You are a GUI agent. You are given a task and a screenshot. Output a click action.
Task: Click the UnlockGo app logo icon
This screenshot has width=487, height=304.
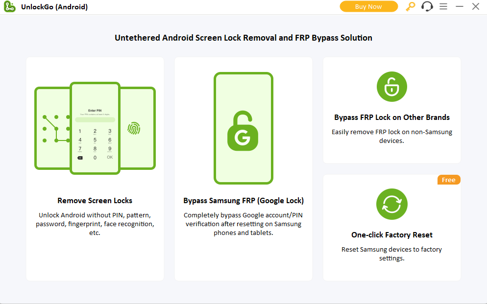10,7
